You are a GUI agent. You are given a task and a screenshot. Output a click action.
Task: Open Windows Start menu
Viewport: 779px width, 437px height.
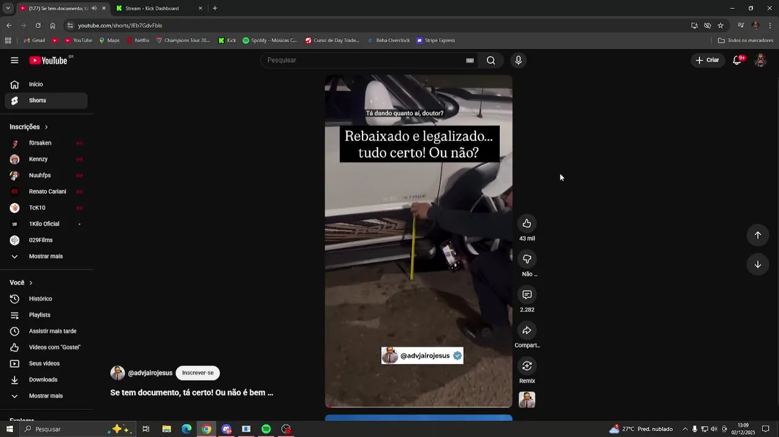(9, 429)
